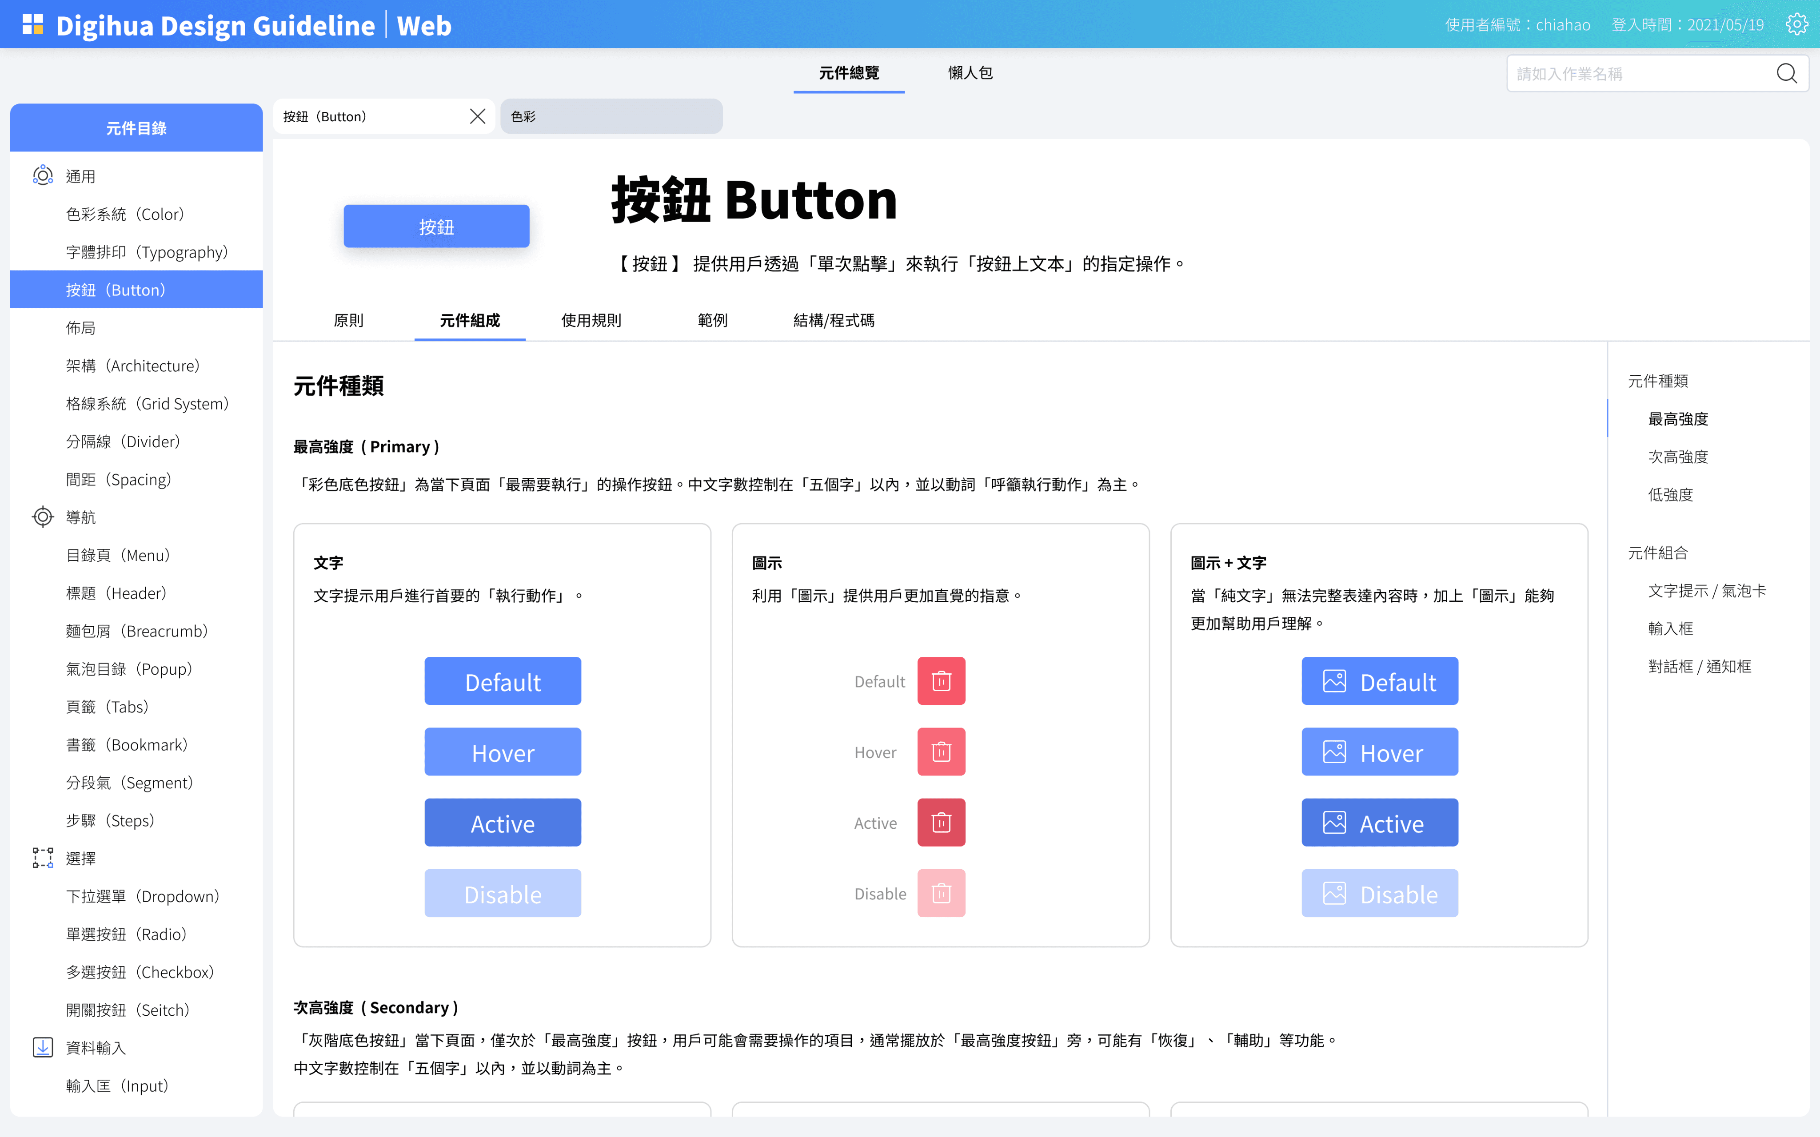This screenshot has height=1137, width=1820.
Task: Click the search magnifier icon
Action: [1786, 74]
